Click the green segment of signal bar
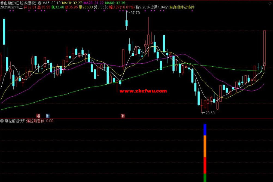 tap(205, 178)
